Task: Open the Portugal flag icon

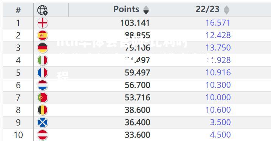Action: [x=42, y=98]
